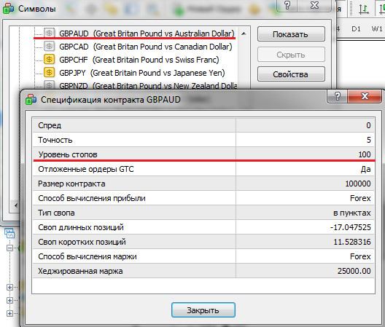Click chart icon in left navigator panel
This screenshot has width=385, height=327.
[9, 233]
